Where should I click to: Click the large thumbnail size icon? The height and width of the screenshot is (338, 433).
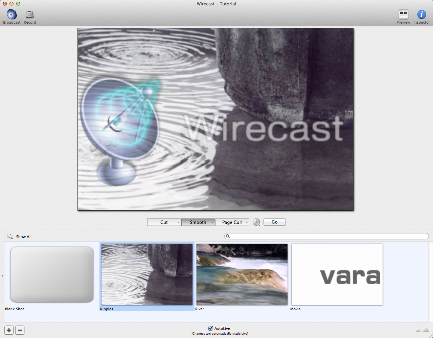click(x=426, y=330)
